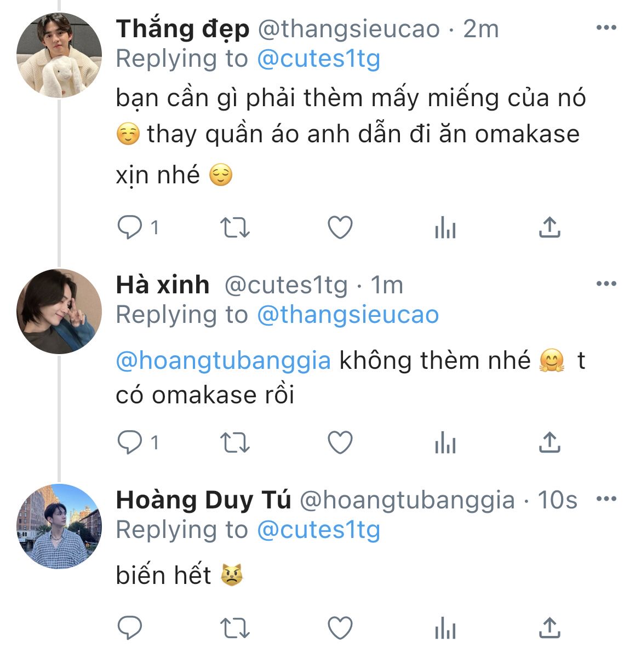Like Hà xinh's tweet

pyautogui.click(x=340, y=442)
